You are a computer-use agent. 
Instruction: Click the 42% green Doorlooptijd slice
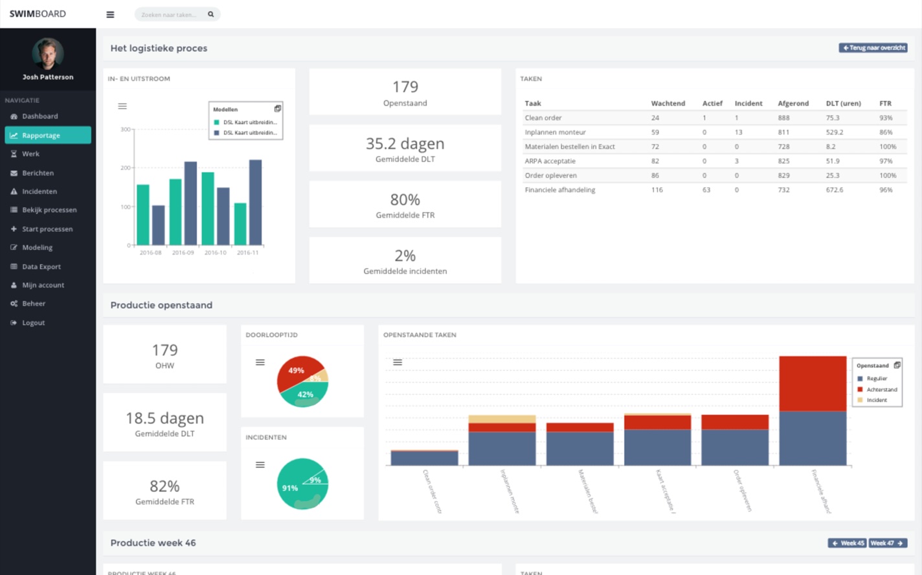pyautogui.click(x=304, y=394)
